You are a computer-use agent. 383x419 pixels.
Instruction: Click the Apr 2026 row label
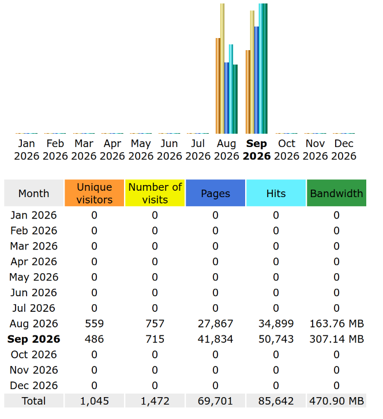click(x=33, y=262)
